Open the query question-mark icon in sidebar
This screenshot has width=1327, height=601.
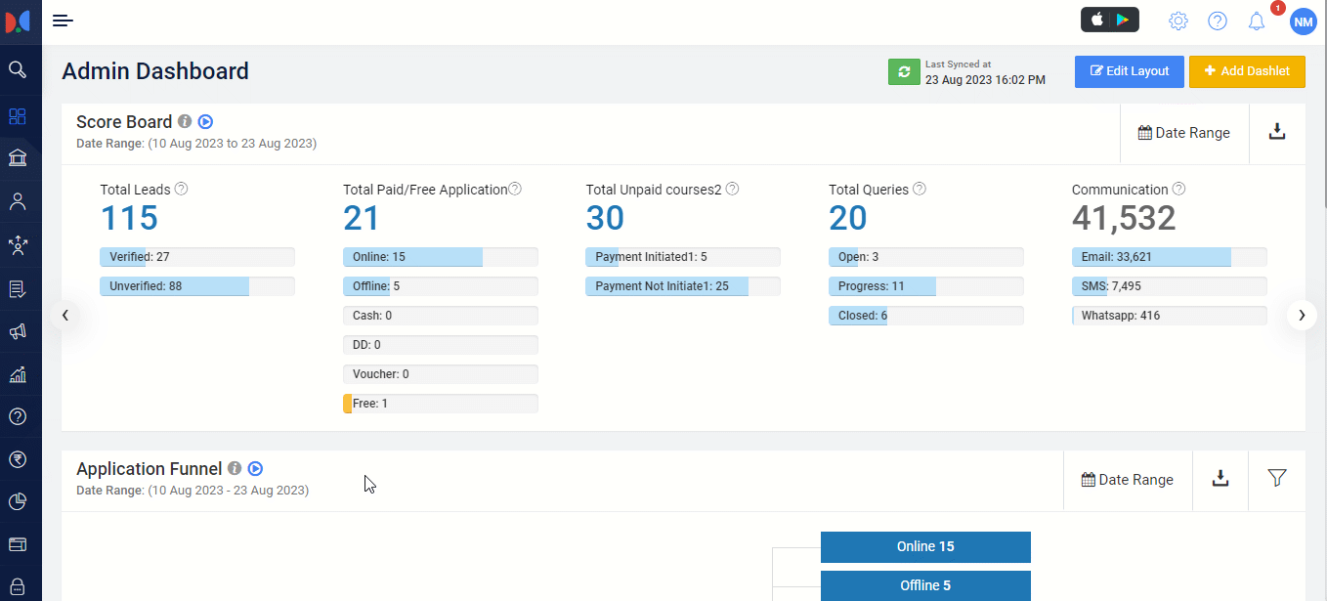17,416
